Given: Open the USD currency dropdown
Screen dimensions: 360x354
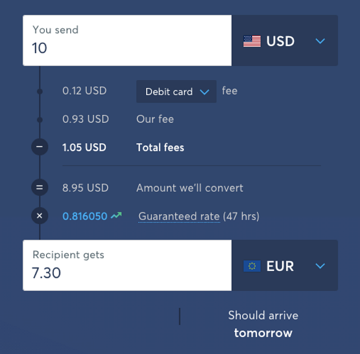Looking at the screenshot, I should pyautogui.click(x=285, y=41).
